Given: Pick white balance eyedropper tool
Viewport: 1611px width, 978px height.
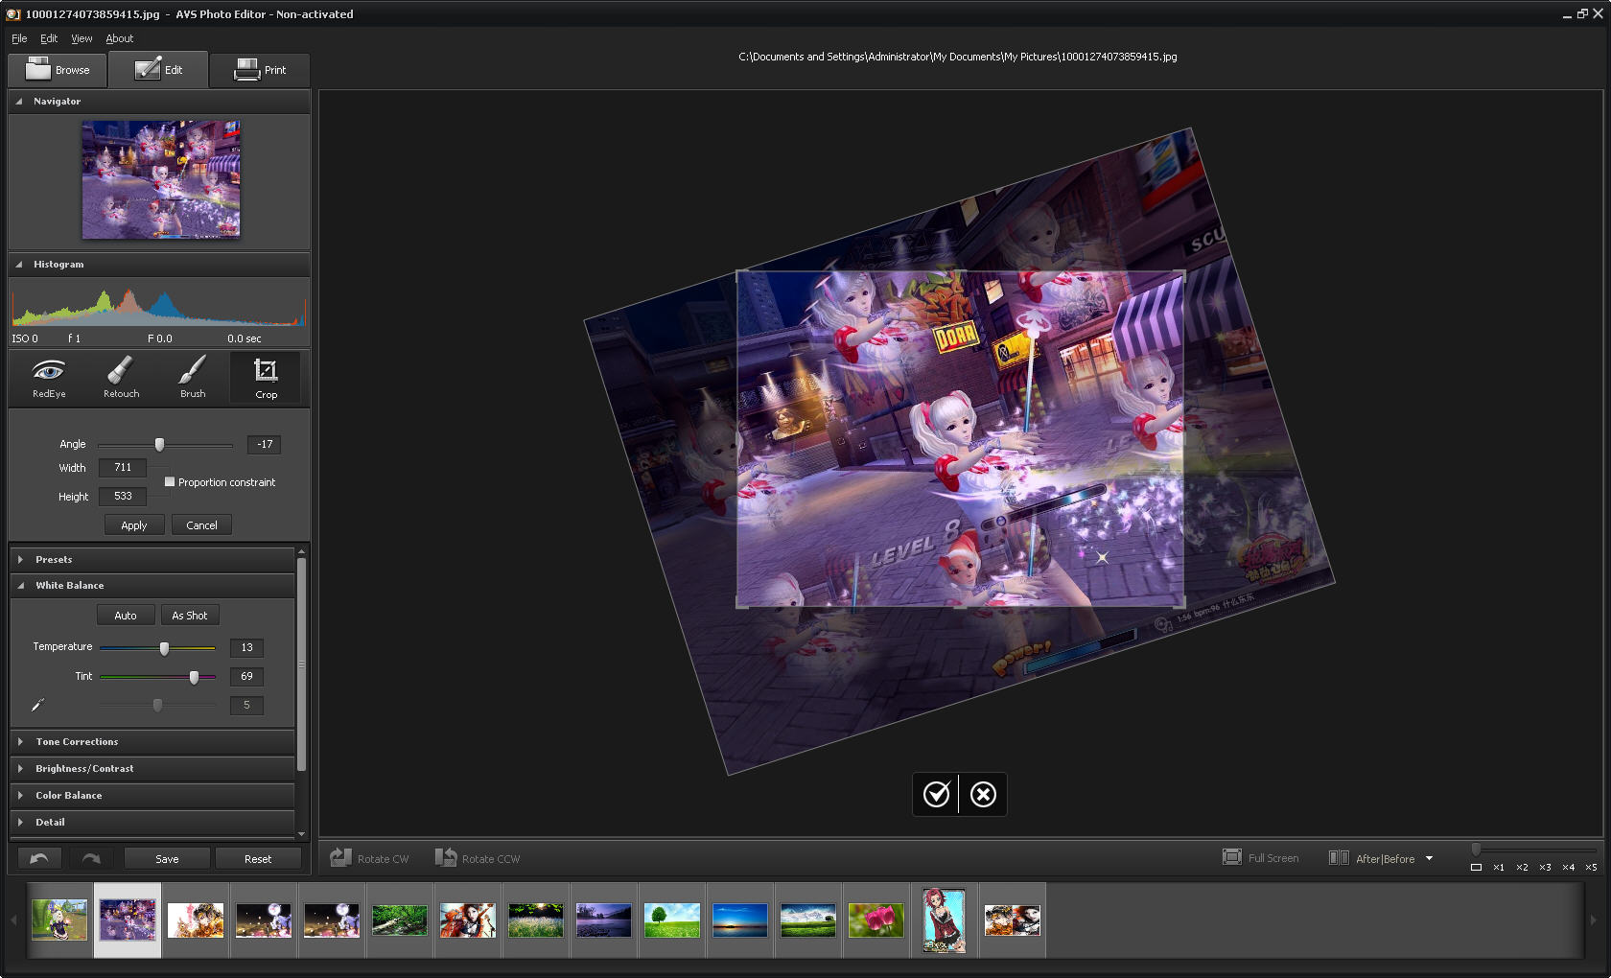Looking at the screenshot, I should pyautogui.click(x=37, y=705).
